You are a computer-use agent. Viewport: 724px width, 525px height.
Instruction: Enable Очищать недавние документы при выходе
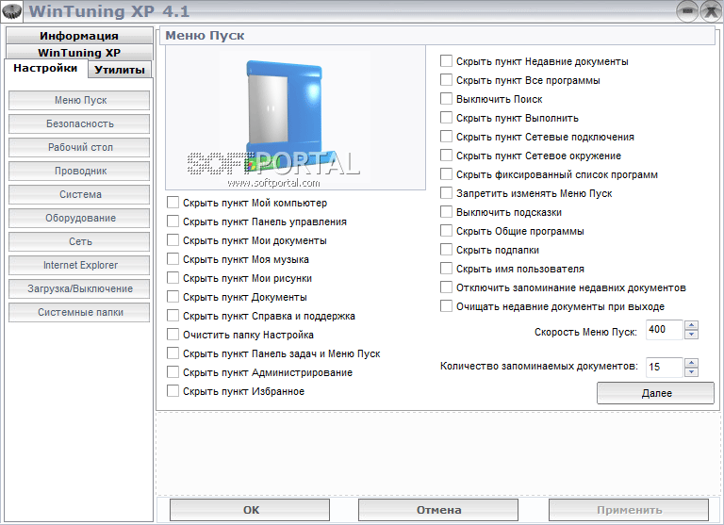(447, 306)
